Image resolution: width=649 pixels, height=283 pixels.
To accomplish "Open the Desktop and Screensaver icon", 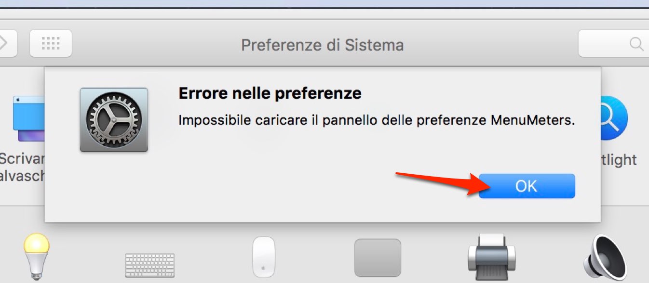I will tap(29, 118).
